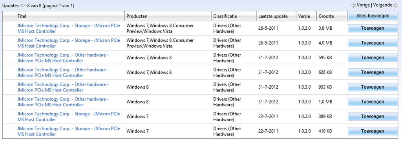Sort by the Classificatie column header
The height and width of the screenshot is (141, 402).
(x=225, y=16)
